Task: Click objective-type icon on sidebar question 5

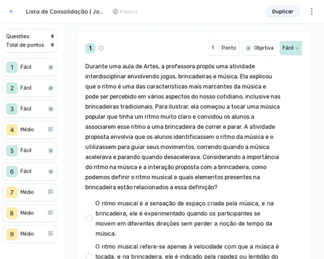Action: (51, 150)
